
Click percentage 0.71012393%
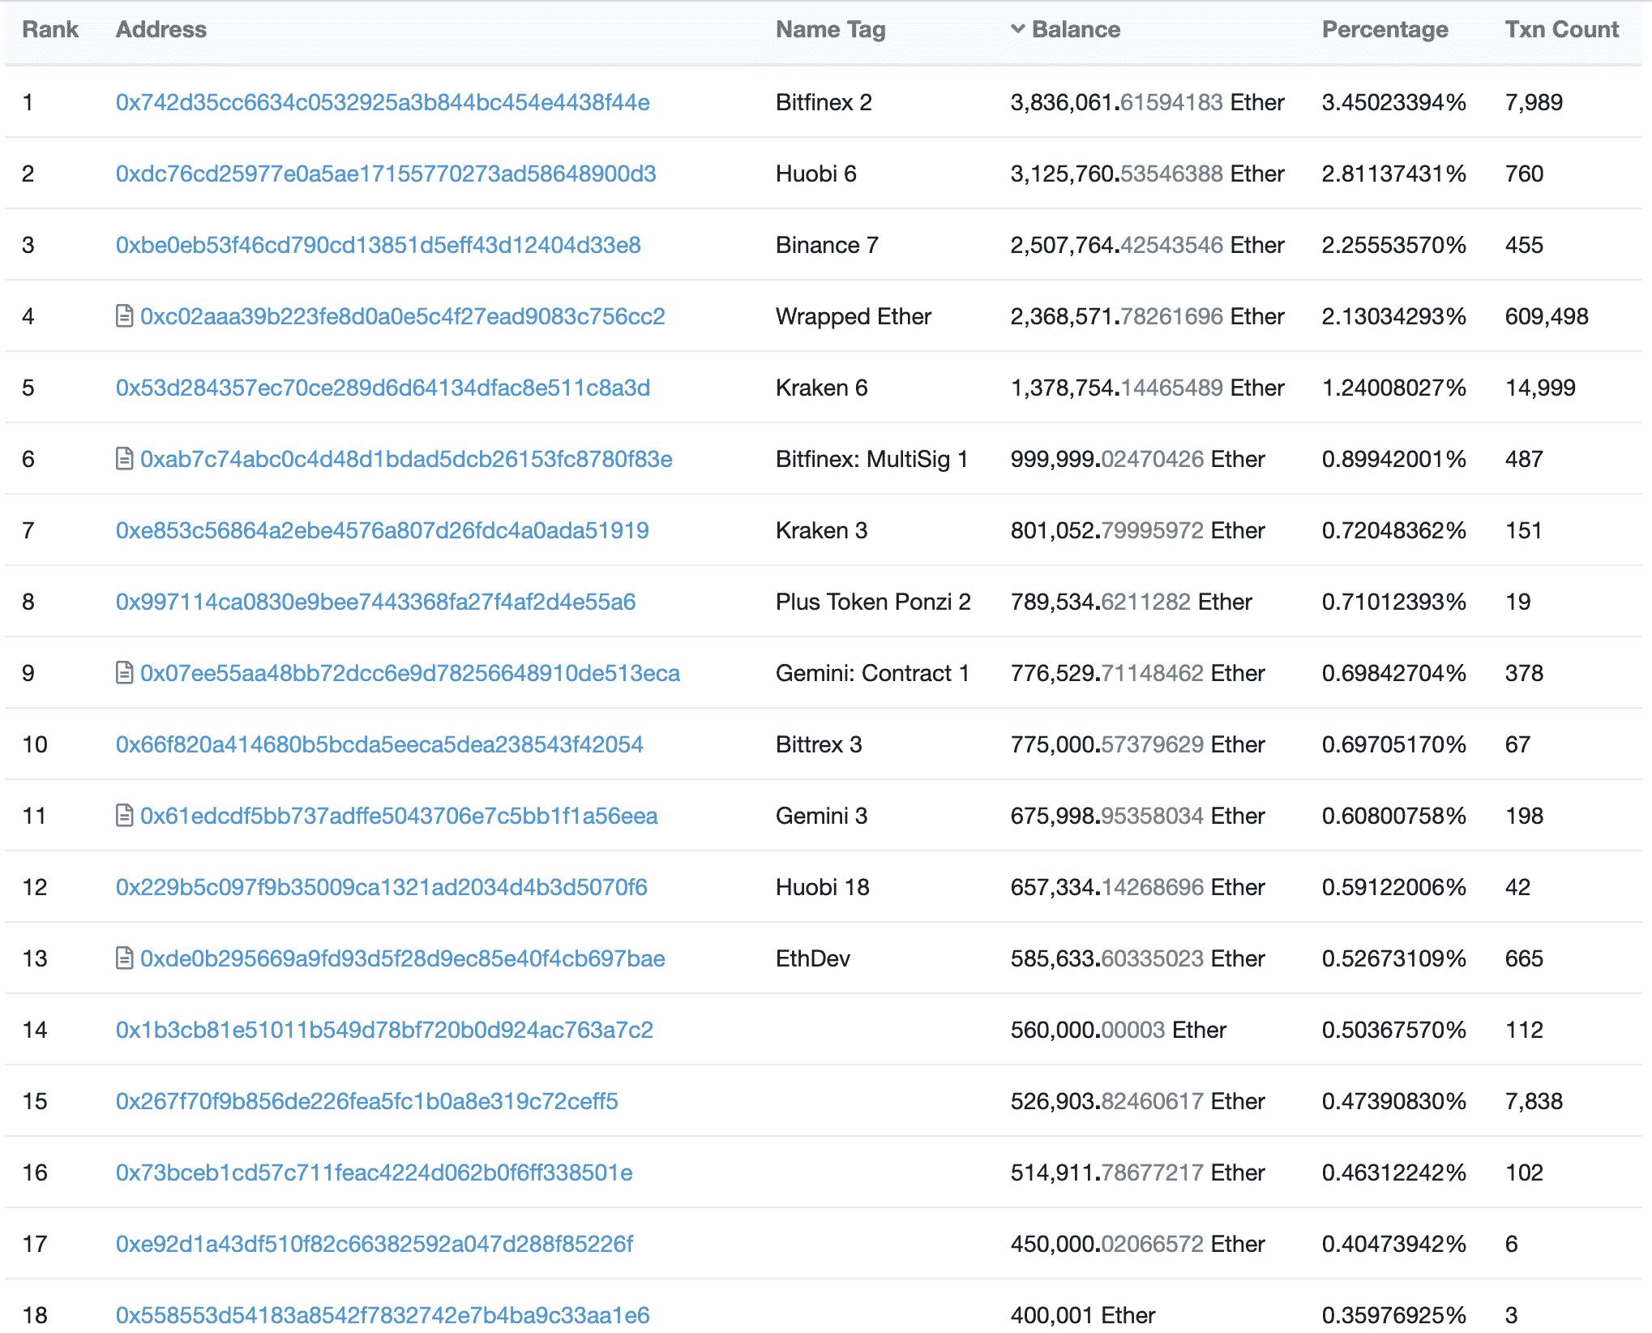click(x=1394, y=602)
